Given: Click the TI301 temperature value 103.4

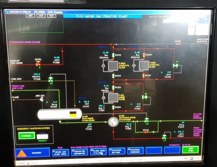Looking at the screenshot, I should point(102,106).
